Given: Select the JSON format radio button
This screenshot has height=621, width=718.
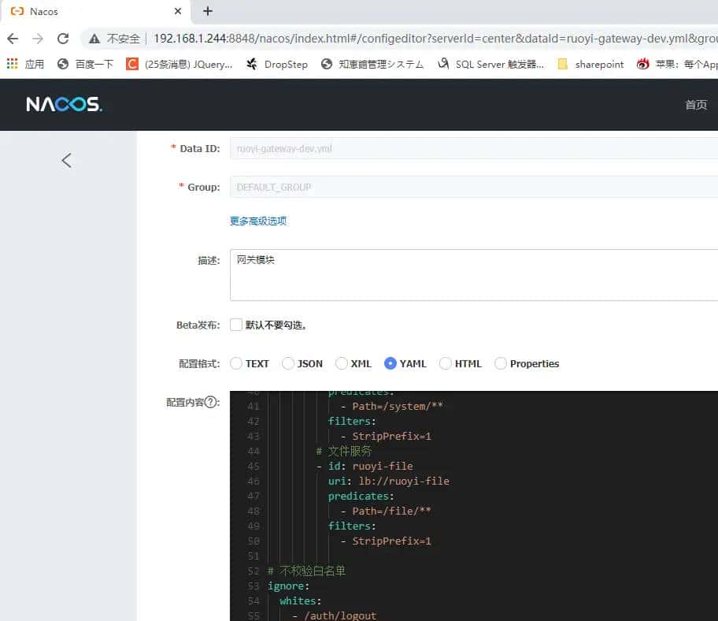Looking at the screenshot, I should (x=288, y=363).
